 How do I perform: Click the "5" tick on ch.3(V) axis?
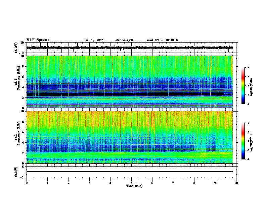coord(24,166)
